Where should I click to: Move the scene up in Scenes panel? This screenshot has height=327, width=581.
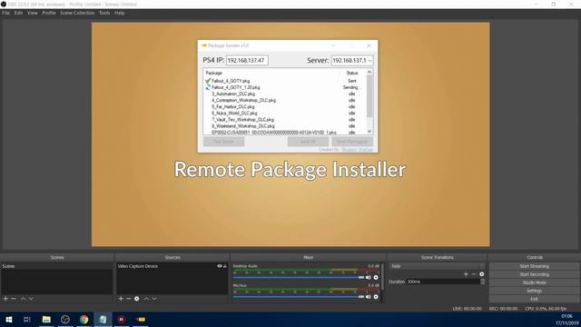point(24,299)
